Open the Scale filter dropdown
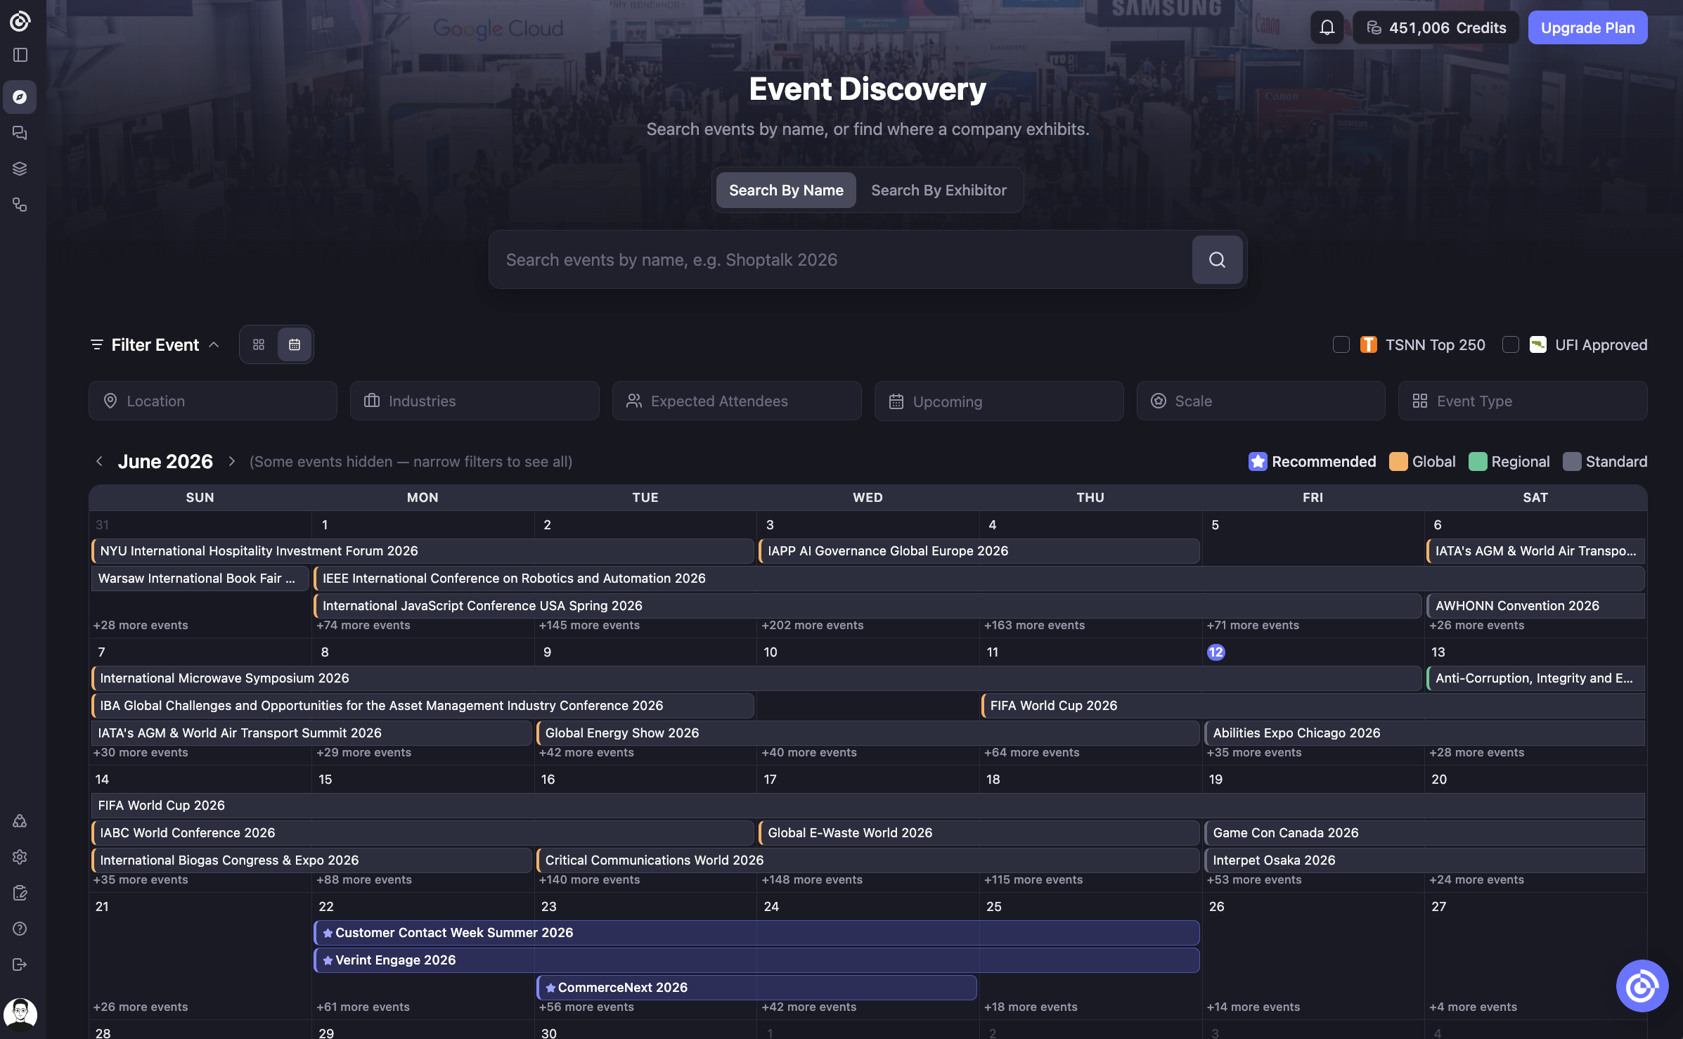This screenshot has height=1039, width=1683. (x=1261, y=401)
